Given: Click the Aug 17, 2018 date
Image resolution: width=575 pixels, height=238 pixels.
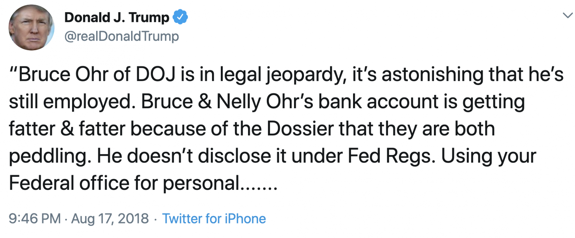Looking at the screenshot, I should click(110, 219).
